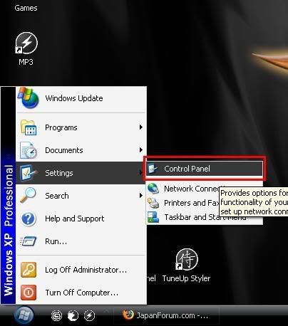Click the Turn Off Computer power icon
Image resolution: width=288 pixels, height=326 pixels.
click(x=29, y=293)
